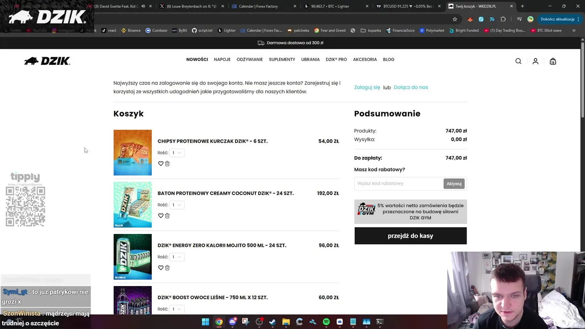Screen dimensions: 585x329
Task: Open the shopping bag cart icon
Action: (x=553, y=61)
